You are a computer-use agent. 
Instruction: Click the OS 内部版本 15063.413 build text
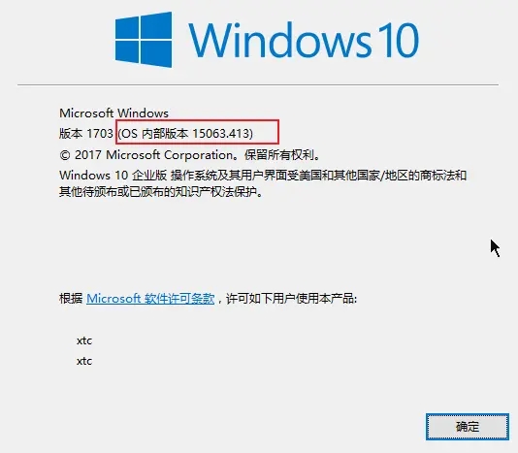point(185,134)
